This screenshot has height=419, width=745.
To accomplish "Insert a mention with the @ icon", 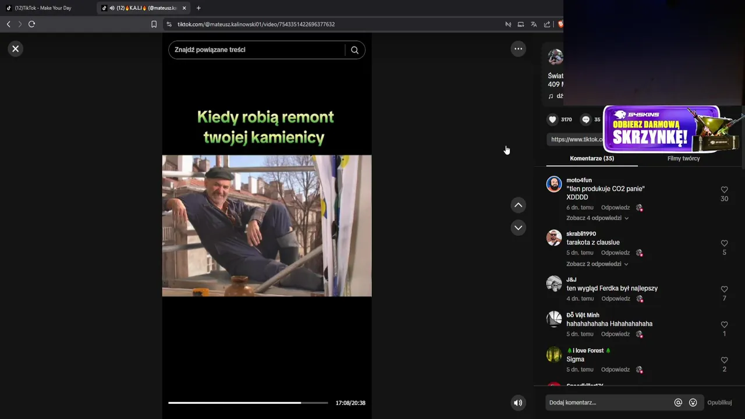I will coord(678,403).
